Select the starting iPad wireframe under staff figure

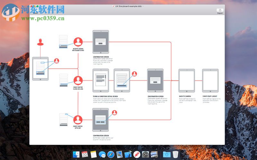[40, 69]
